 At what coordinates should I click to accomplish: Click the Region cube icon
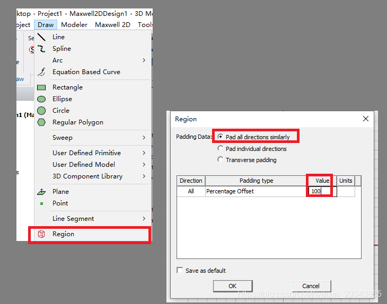click(41, 234)
